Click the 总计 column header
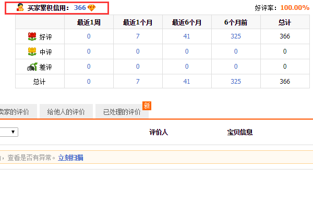This screenshot has width=313, height=208. click(285, 22)
